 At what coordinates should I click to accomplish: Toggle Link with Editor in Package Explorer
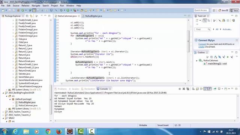tap(31, 16)
